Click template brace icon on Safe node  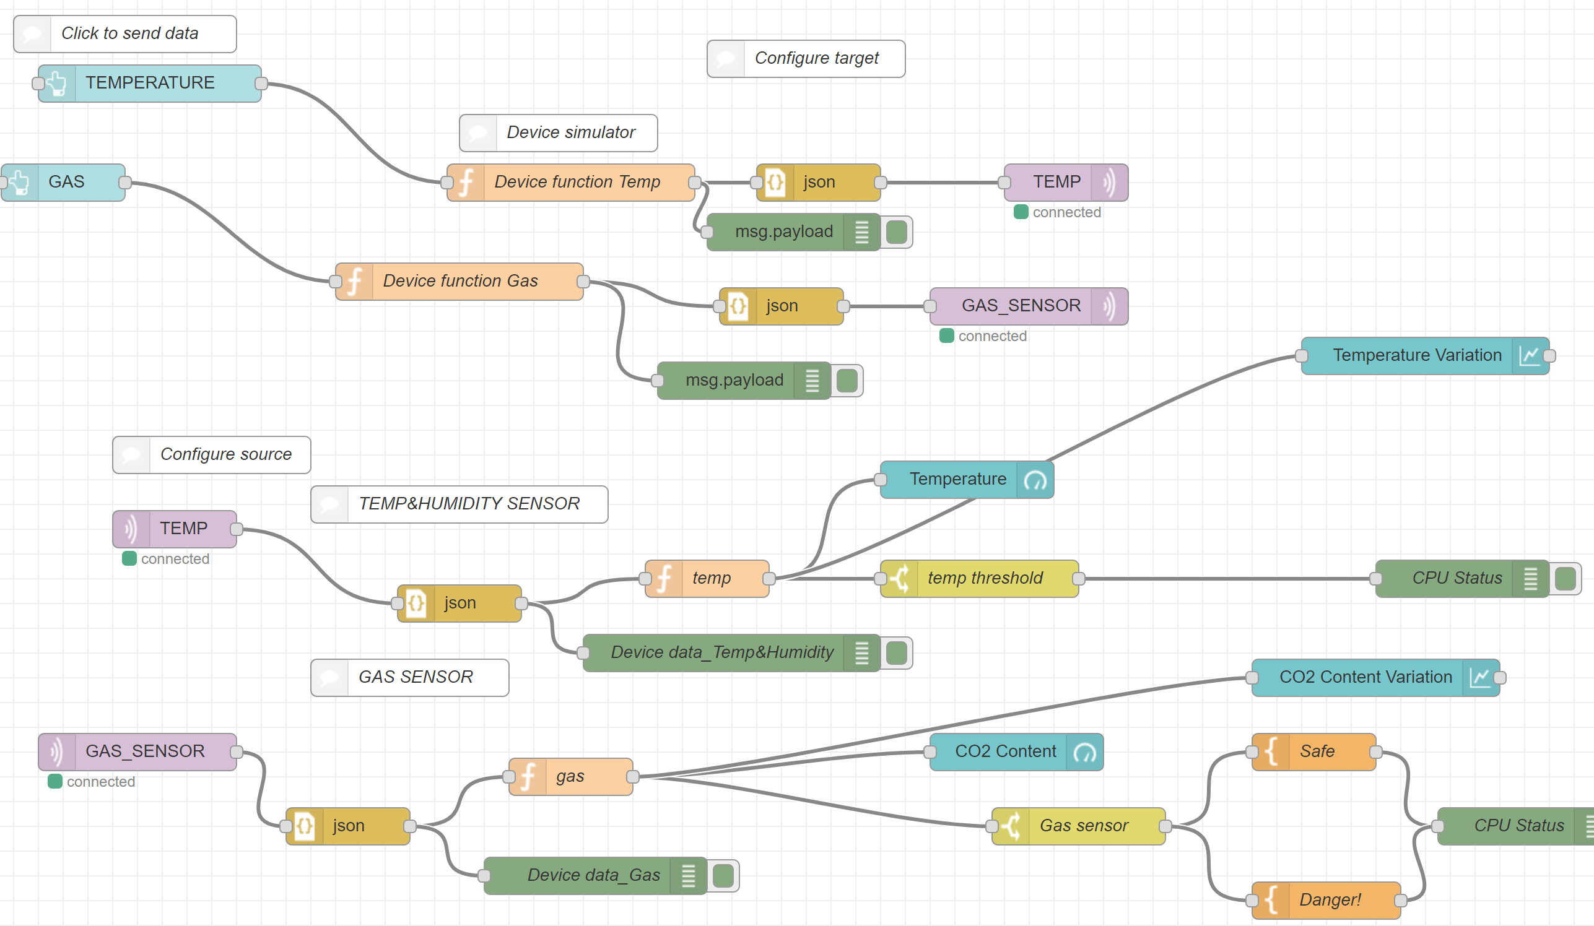[1271, 752]
